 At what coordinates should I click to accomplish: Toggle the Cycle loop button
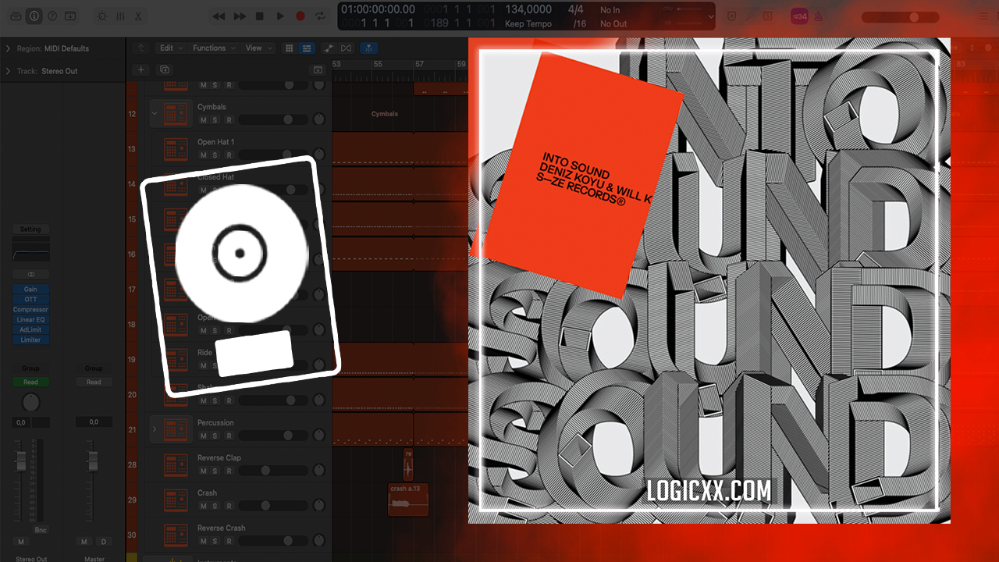321,16
